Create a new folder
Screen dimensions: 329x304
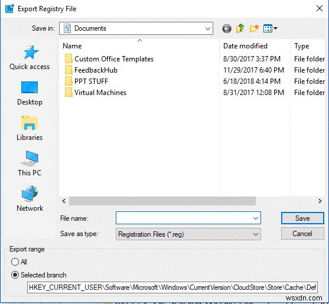[x=254, y=28]
